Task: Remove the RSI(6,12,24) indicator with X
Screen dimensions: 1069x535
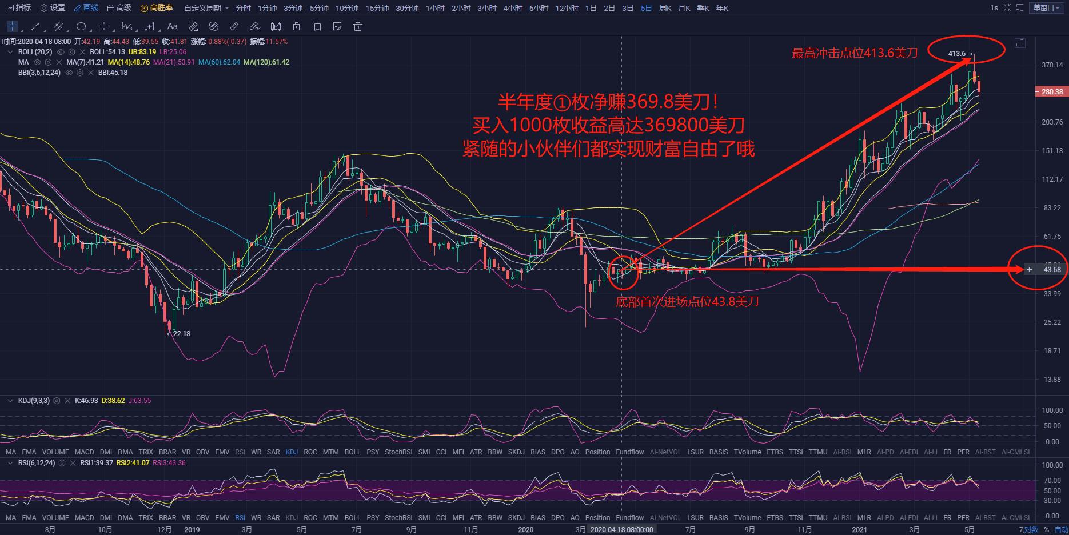Action: coord(72,463)
